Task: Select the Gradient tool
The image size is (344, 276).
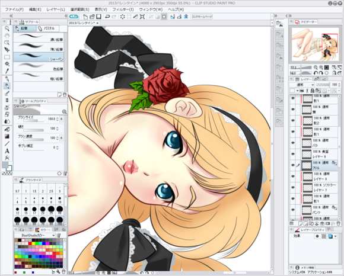Action: (7, 136)
